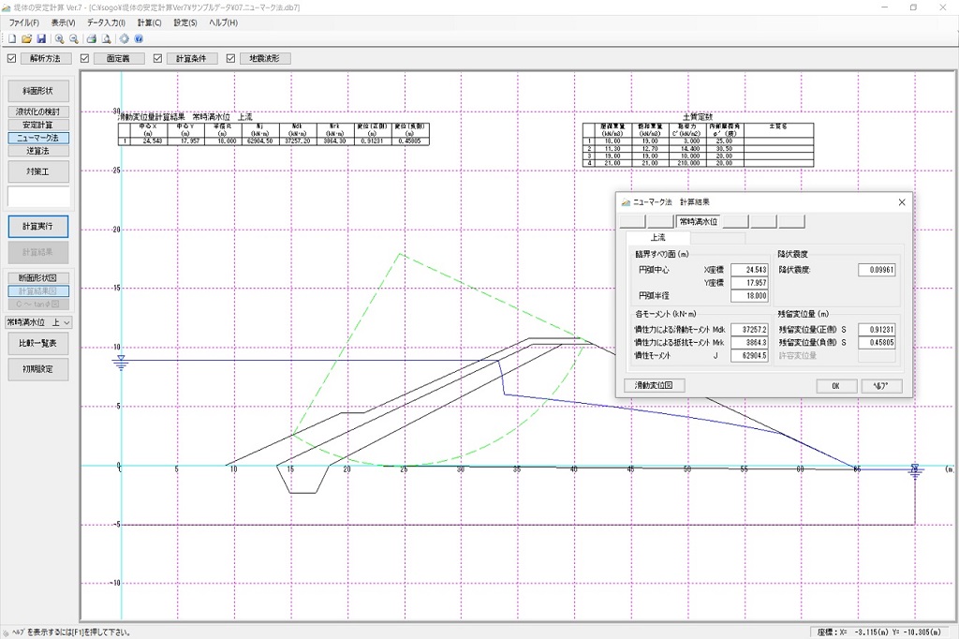Zoom out with the minus magnifier icon
The width and height of the screenshot is (959, 639).
pos(74,38)
